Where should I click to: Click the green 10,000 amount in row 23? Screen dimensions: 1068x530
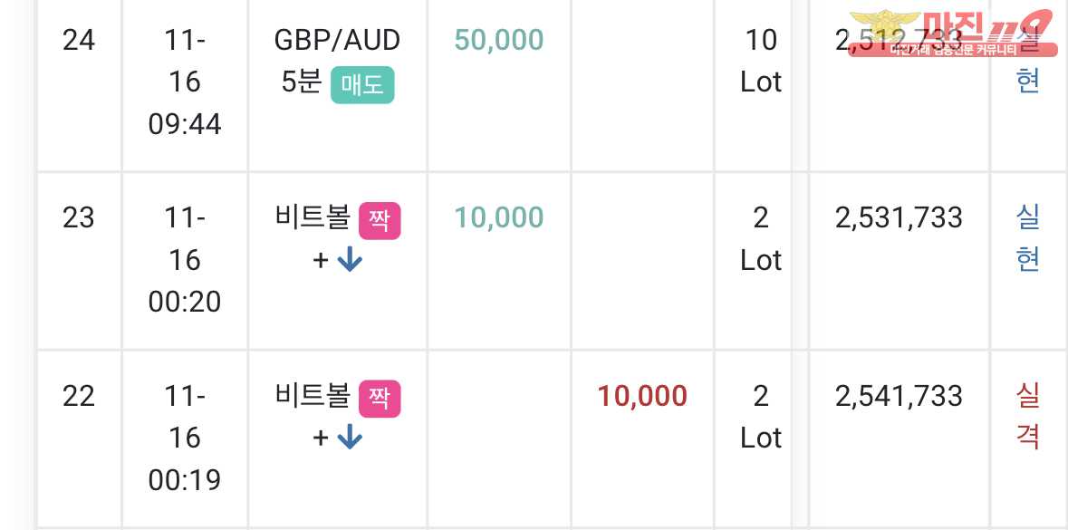pyautogui.click(x=498, y=218)
